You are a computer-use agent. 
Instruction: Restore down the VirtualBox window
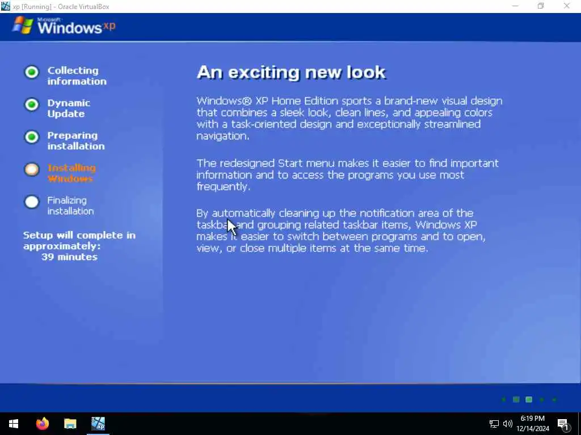click(541, 6)
